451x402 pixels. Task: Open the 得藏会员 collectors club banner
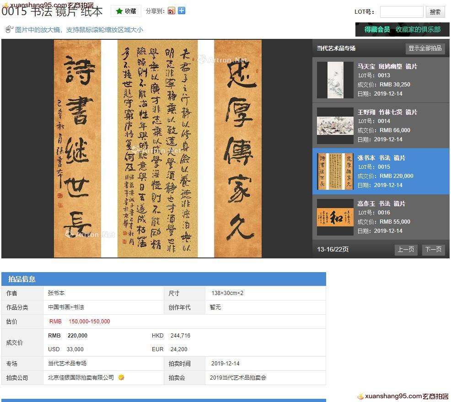point(403,29)
